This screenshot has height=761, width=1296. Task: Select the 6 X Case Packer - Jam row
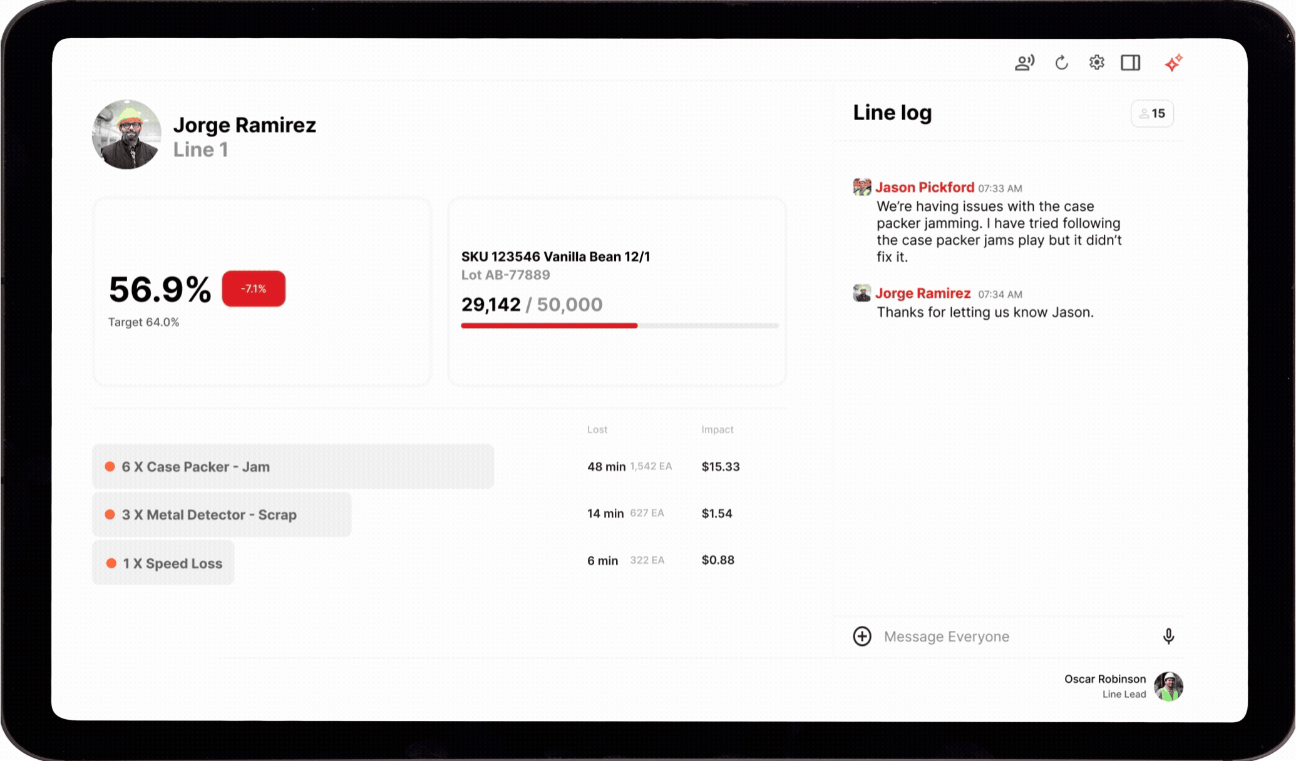(x=292, y=467)
